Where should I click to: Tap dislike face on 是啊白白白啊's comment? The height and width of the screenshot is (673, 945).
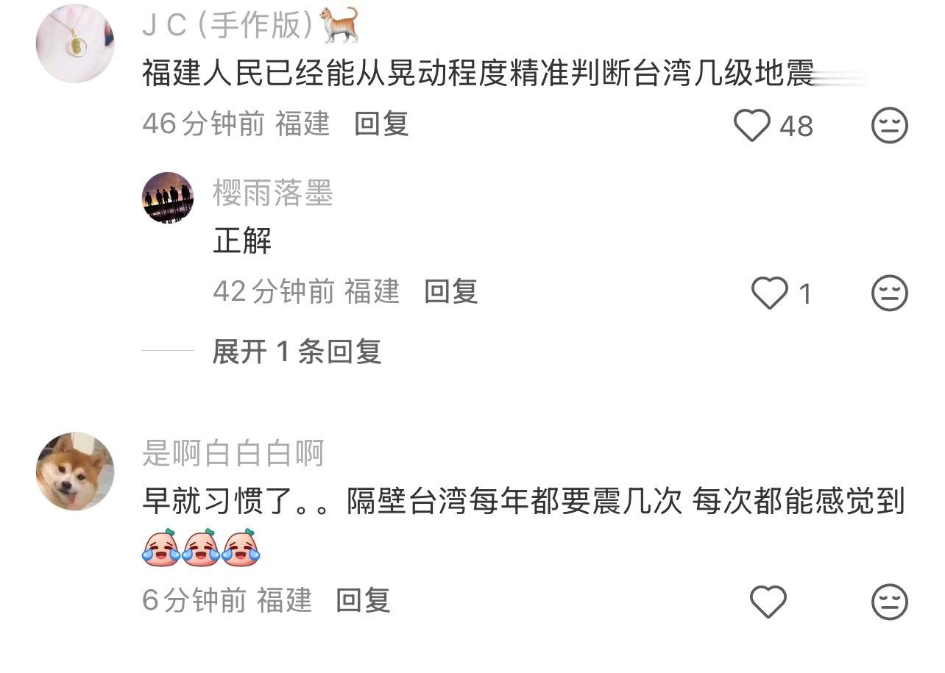tap(890, 602)
